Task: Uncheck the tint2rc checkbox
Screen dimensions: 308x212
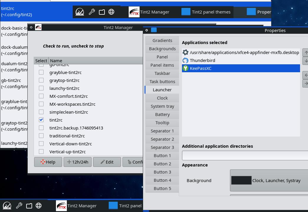Action: click(x=41, y=120)
